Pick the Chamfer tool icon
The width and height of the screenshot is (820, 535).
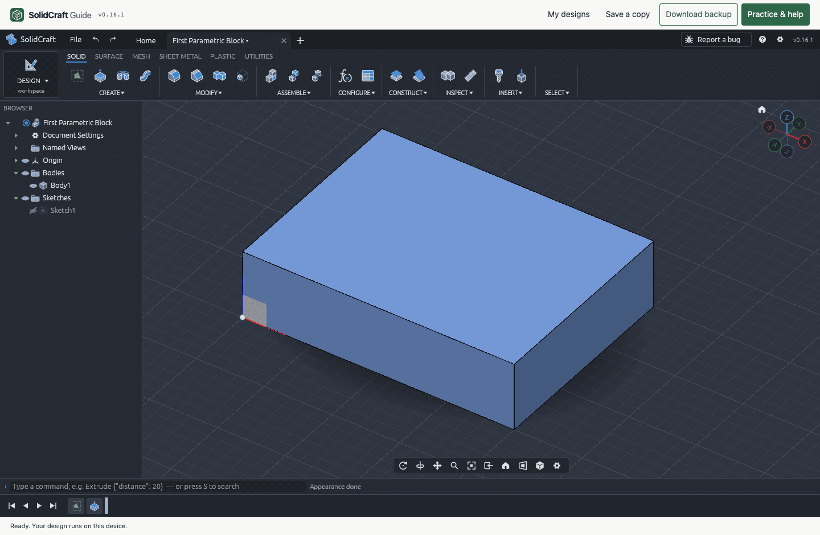point(197,76)
